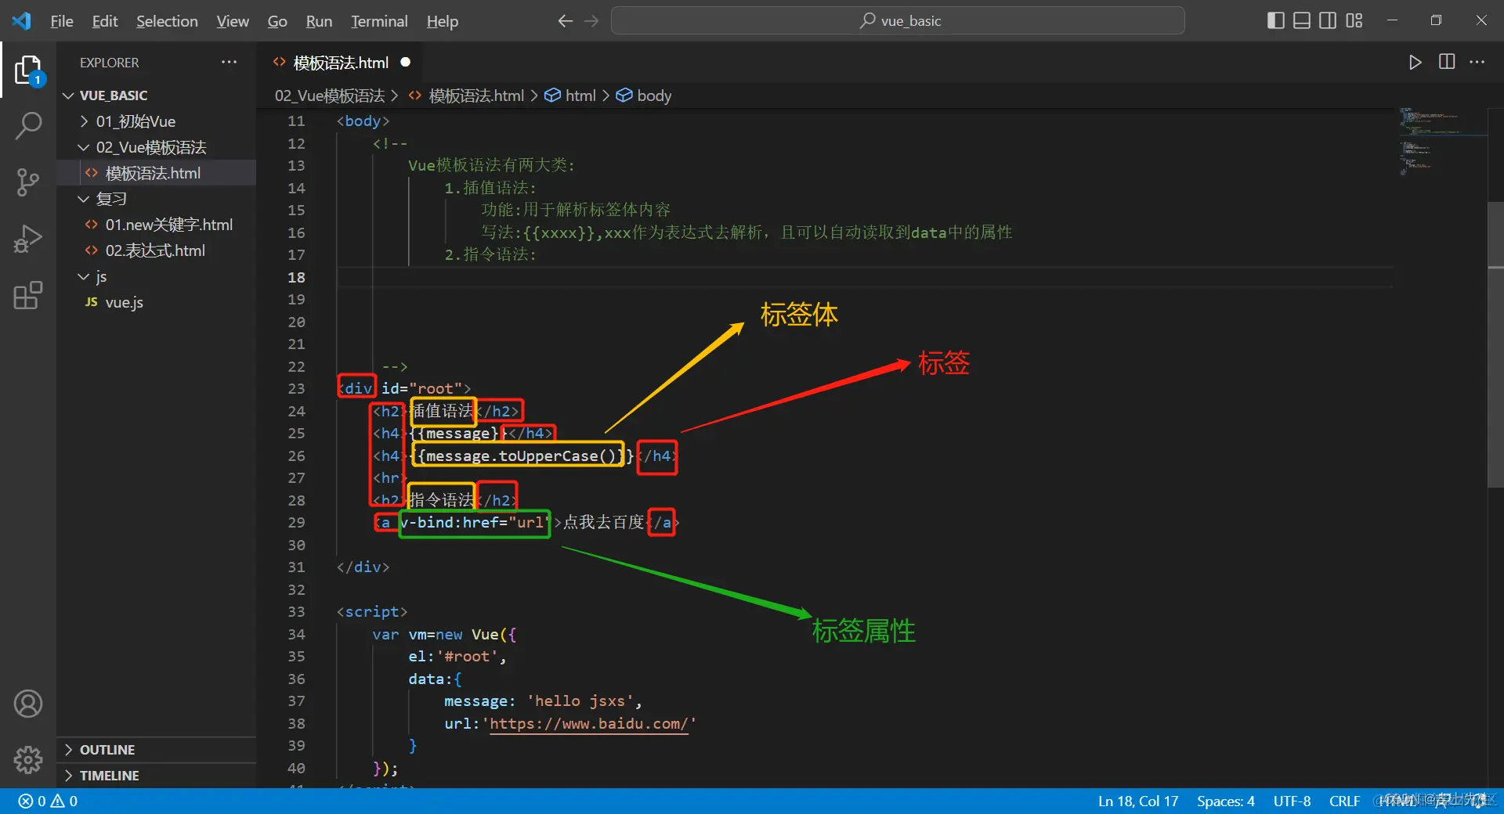Open the Terminal menu
Viewport: 1504px width, 814px height.
tap(379, 21)
